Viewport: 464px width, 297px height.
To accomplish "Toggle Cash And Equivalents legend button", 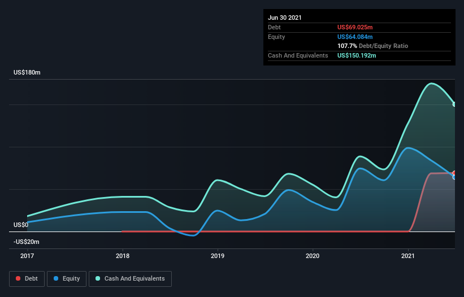I will pos(130,279).
